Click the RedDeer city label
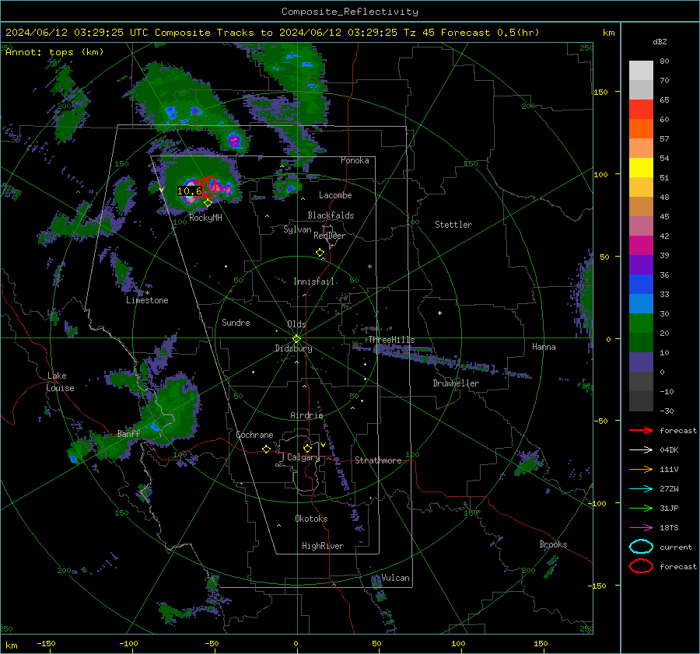This screenshot has height=654, width=700. pyautogui.click(x=330, y=236)
